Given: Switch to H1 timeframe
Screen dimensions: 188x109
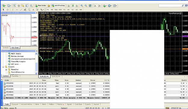Looking at the screenshot, I should point(64,10).
